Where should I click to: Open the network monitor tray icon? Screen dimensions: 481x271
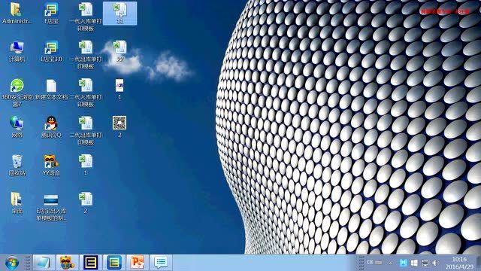pyautogui.click(x=425, y=263)
